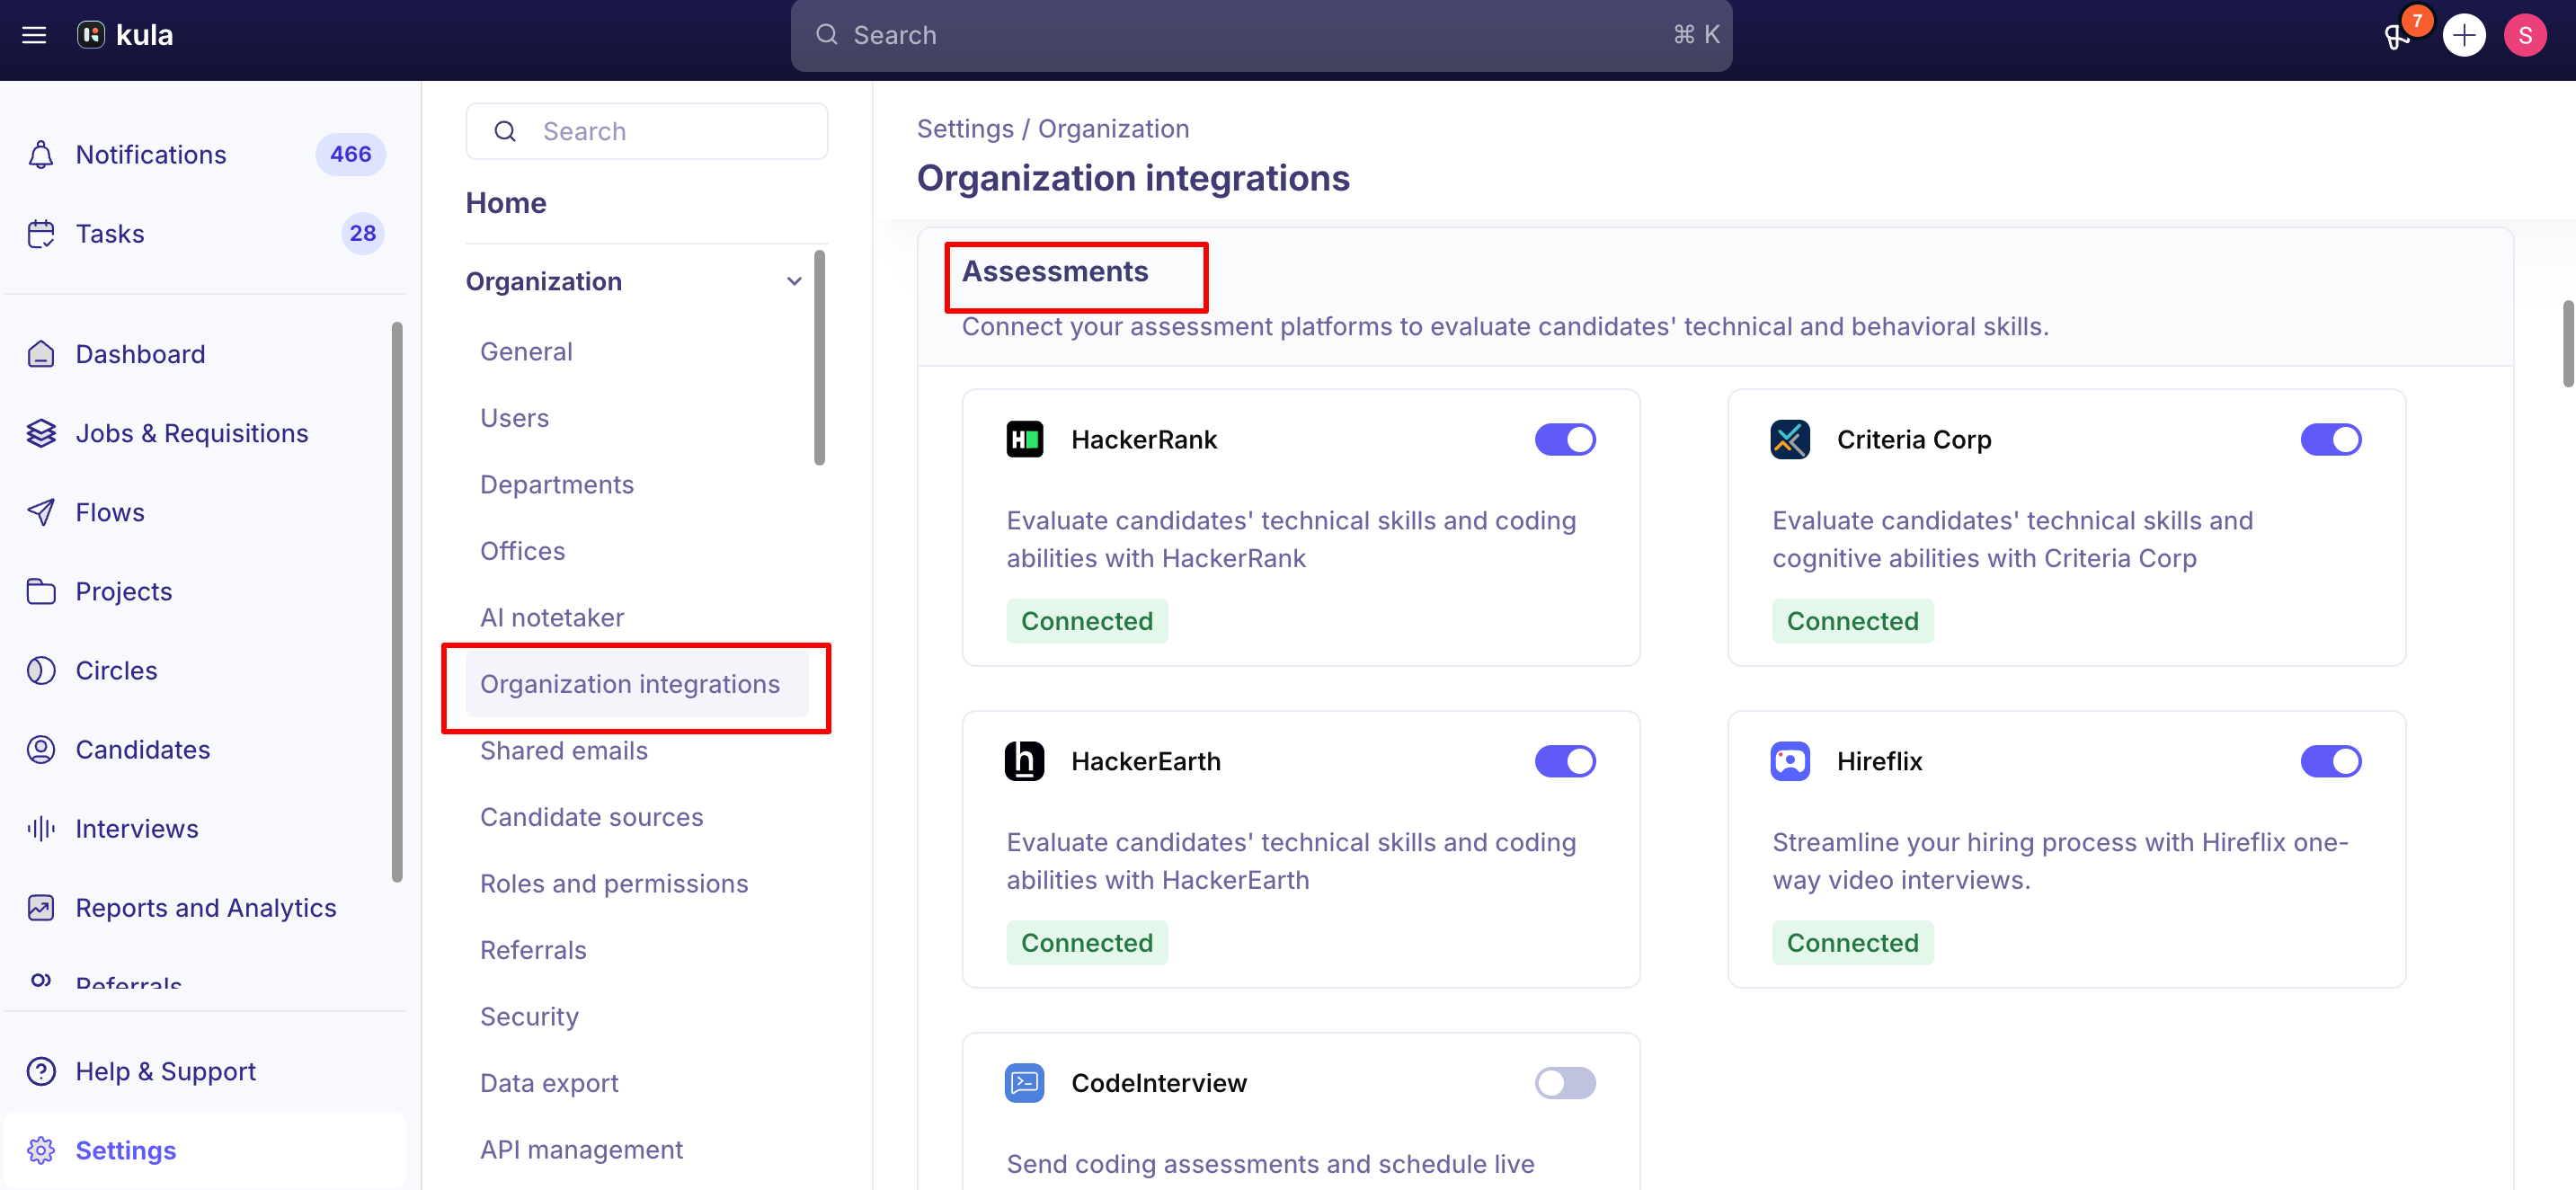Viewport: 2576px width, 1190px height.
Task: Click the magnifier icon in settings search
Action: click(505, 131)
